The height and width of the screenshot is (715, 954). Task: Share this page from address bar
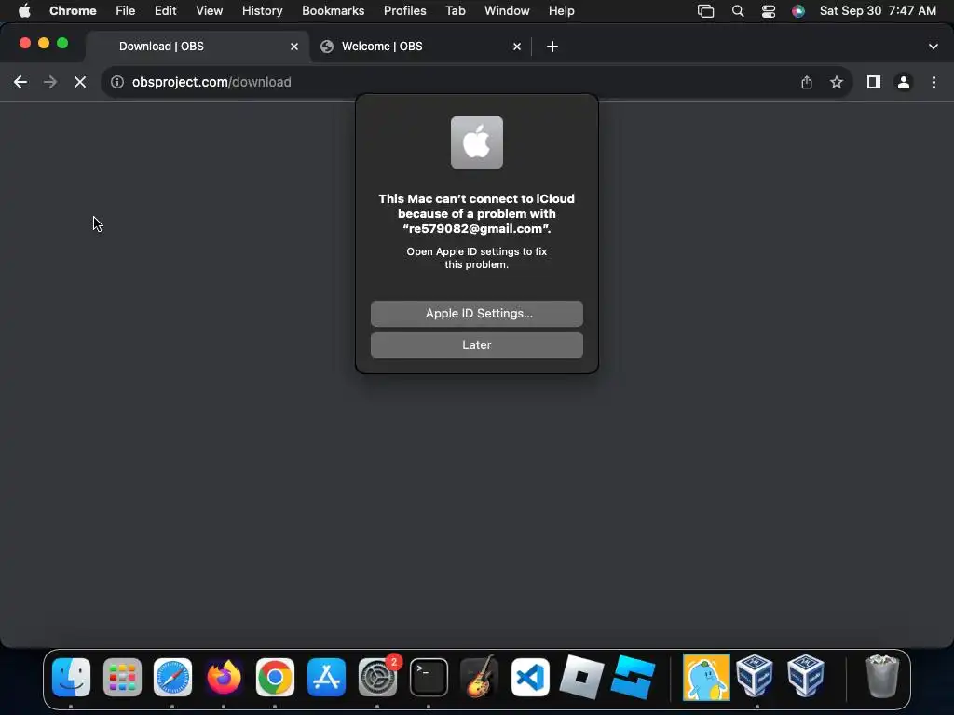pos(807,82)
